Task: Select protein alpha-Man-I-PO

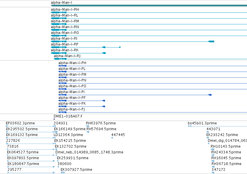Action: 72,86
